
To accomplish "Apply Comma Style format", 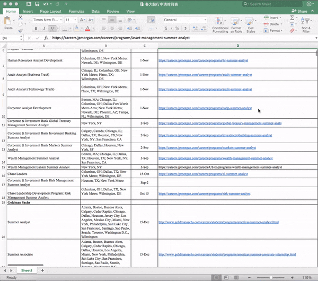I will coord(185,29).
